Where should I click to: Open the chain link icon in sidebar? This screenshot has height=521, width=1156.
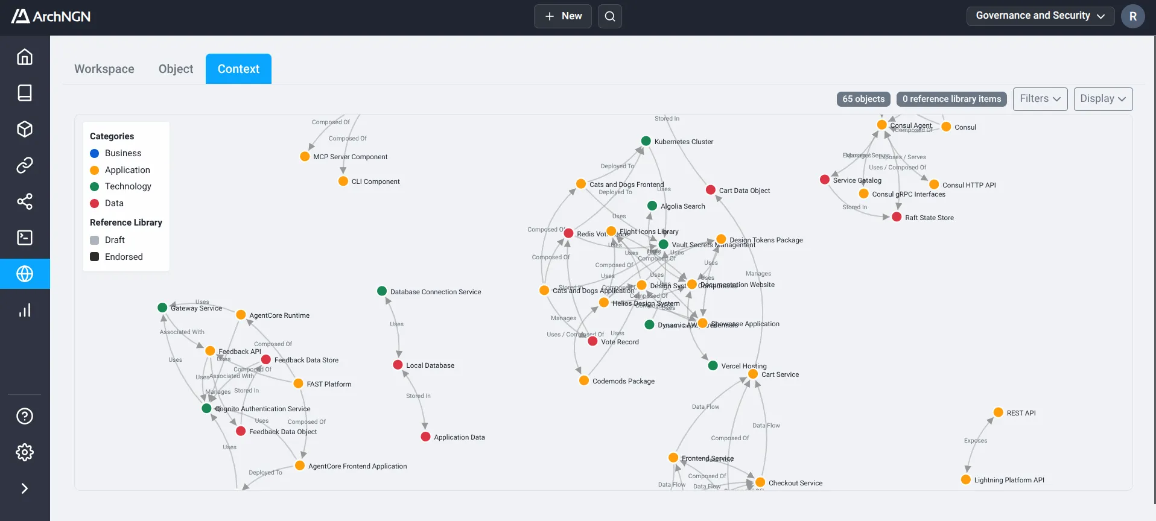coord(25,165)
